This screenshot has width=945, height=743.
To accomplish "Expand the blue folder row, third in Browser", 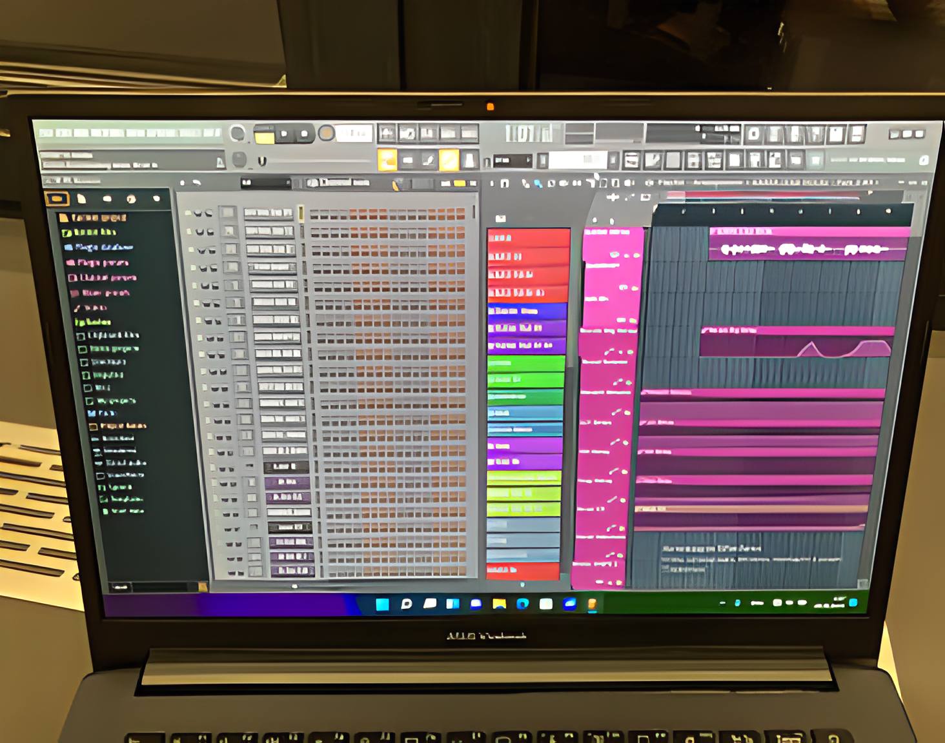I will (98, 247).
